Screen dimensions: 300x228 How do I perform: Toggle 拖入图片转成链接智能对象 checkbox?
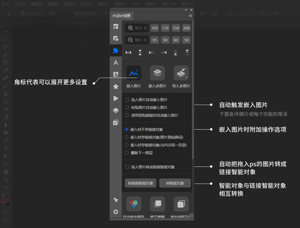coord(127,167)
